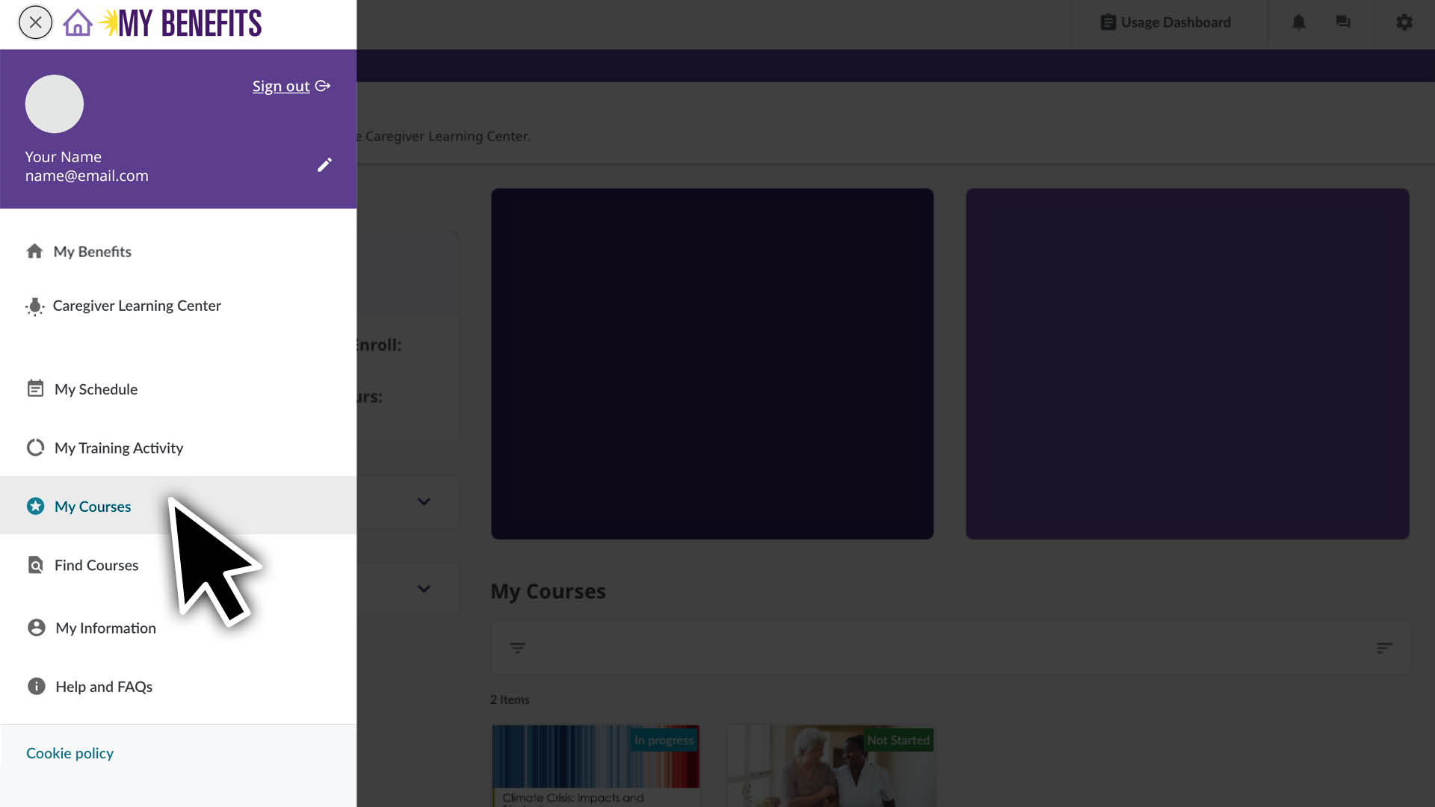Sign out of the account

pyautogui.click(x=281, y=86)
